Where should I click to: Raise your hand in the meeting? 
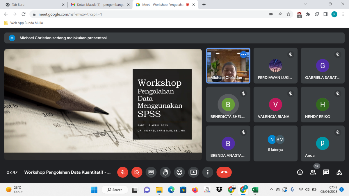tap(165, 172)
